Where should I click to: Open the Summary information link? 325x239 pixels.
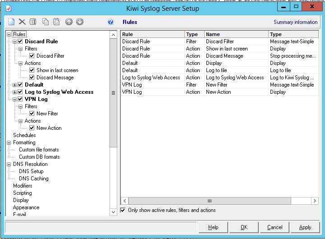pos(296,22)
